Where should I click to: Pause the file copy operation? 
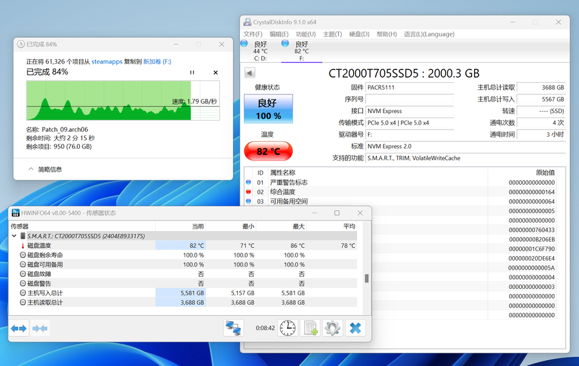(192, 73)
